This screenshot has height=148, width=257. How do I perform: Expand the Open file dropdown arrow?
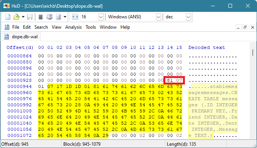(23, 17)
